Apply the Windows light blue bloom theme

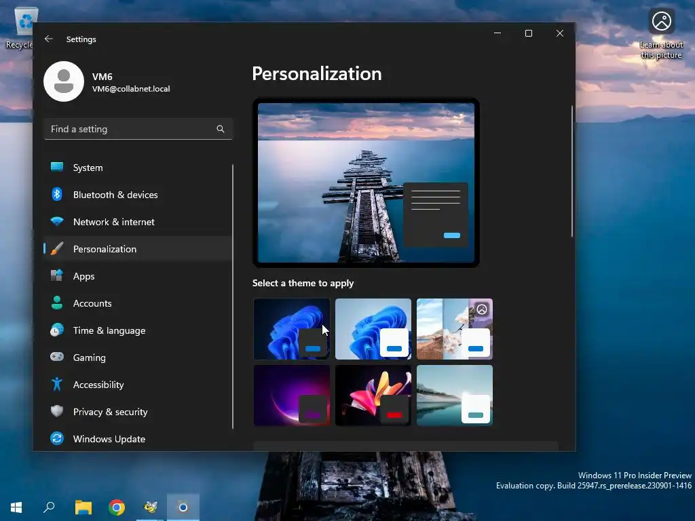click(373, 329)
